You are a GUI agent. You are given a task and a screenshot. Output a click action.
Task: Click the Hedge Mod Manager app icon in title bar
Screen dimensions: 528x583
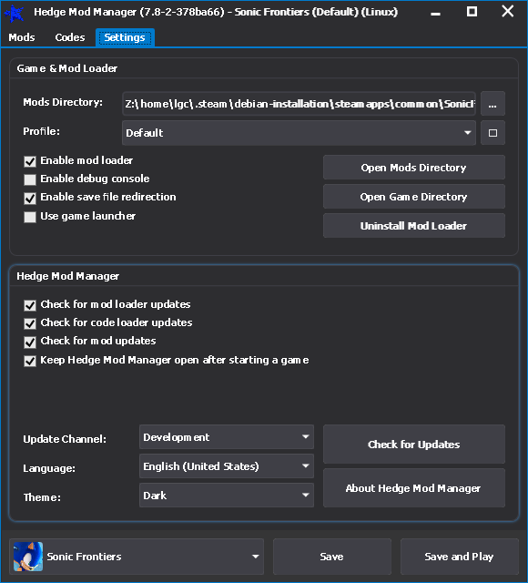pyautogui.click(x=15, y=14)
